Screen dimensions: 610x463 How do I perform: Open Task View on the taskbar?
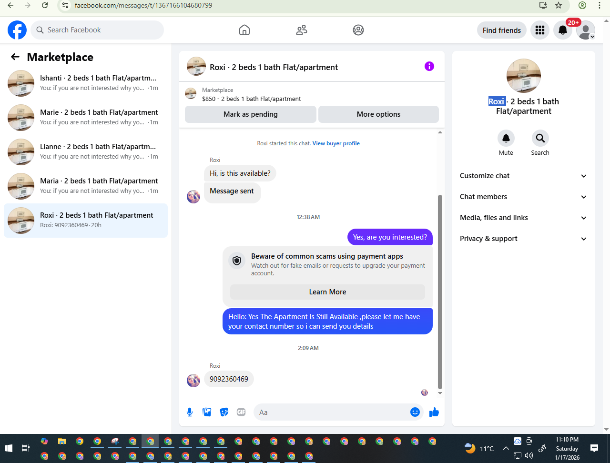(x=26, y=448)
